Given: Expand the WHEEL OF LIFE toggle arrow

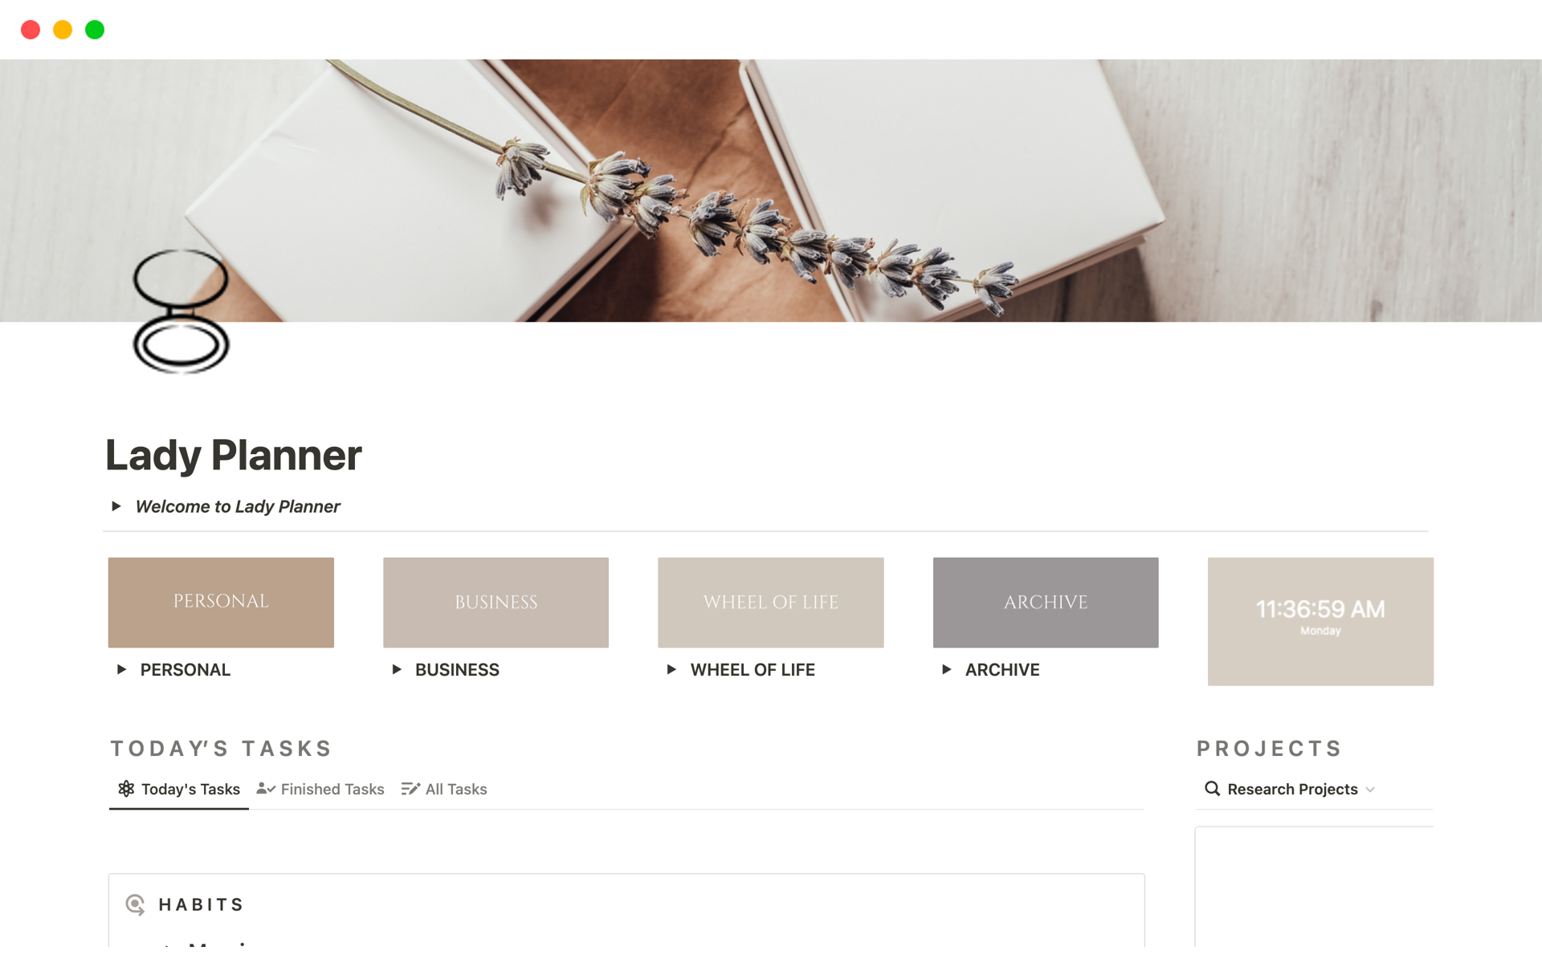Looking at the screenshot, I should 671,669.
